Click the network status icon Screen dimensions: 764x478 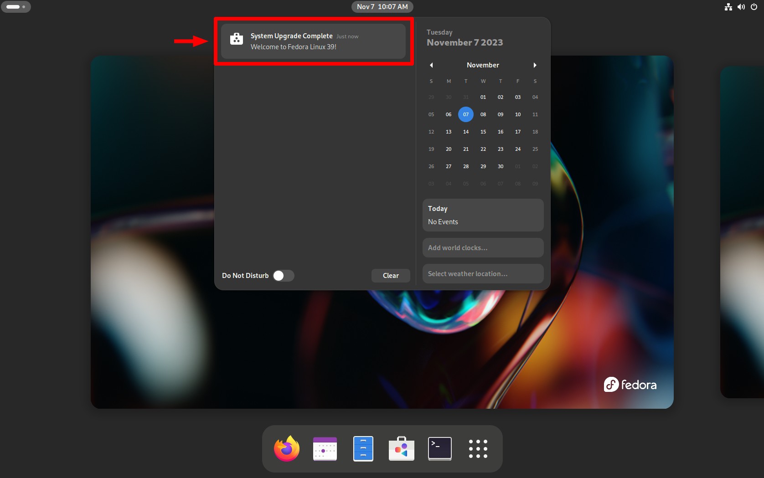[x=728, y=7]
